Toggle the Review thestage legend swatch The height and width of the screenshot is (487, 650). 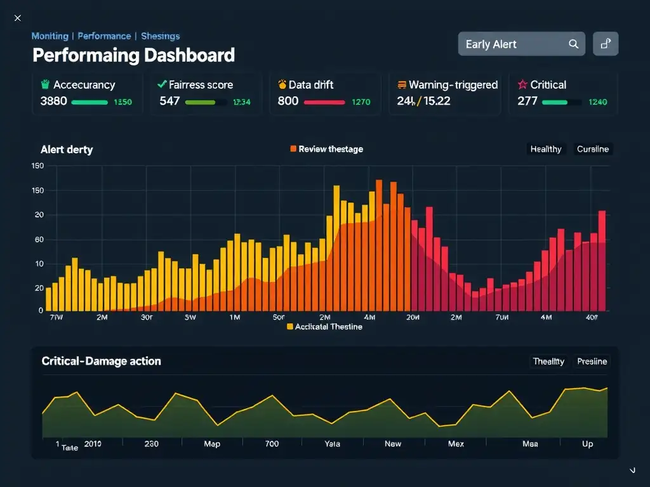pos(293,148)
